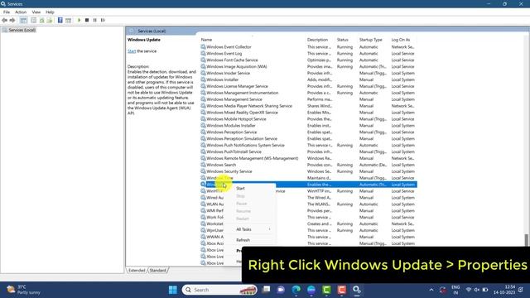The width and height of the screenshot is (530, 298).
Task: Select Windows Image Acquisition (WIA) service
Action: [237, 66]
